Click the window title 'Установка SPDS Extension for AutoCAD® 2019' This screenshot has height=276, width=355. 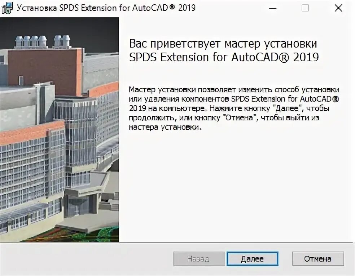click(x=106, y=8)
